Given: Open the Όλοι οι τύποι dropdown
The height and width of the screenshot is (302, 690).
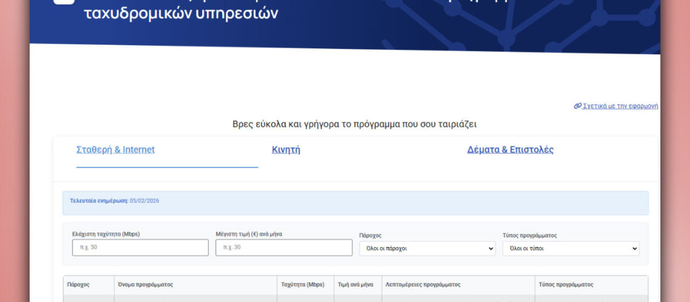Looking at the screenshot, I should 570,248.
